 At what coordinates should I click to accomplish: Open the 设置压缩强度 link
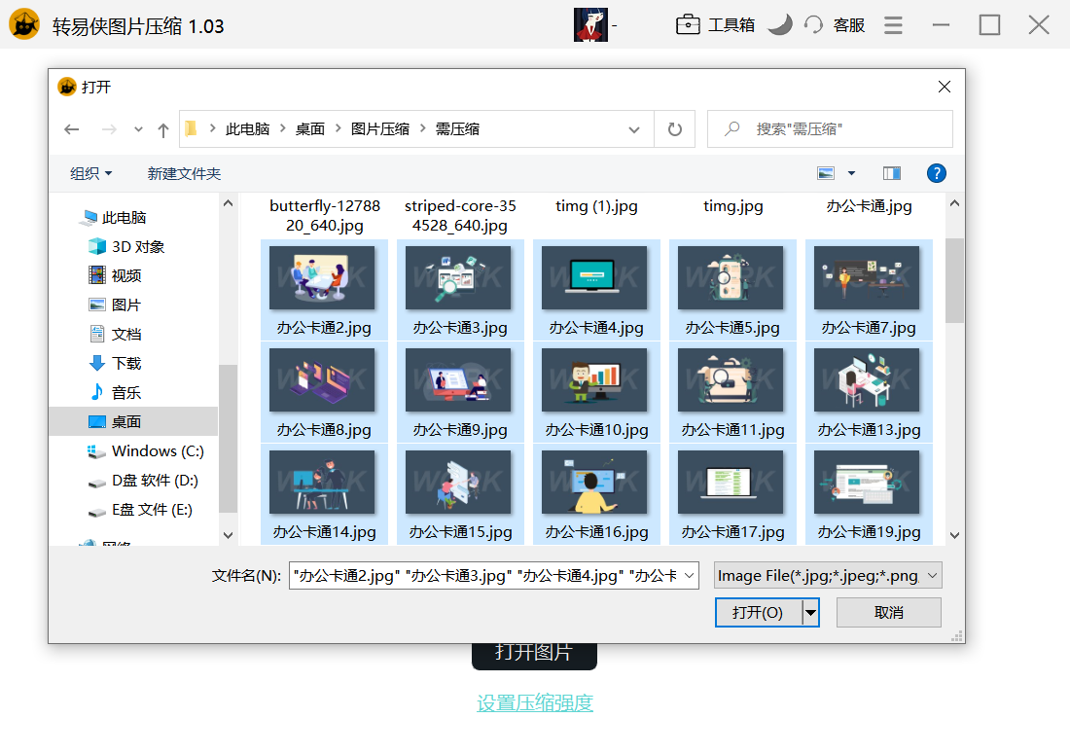pos(534,702)
